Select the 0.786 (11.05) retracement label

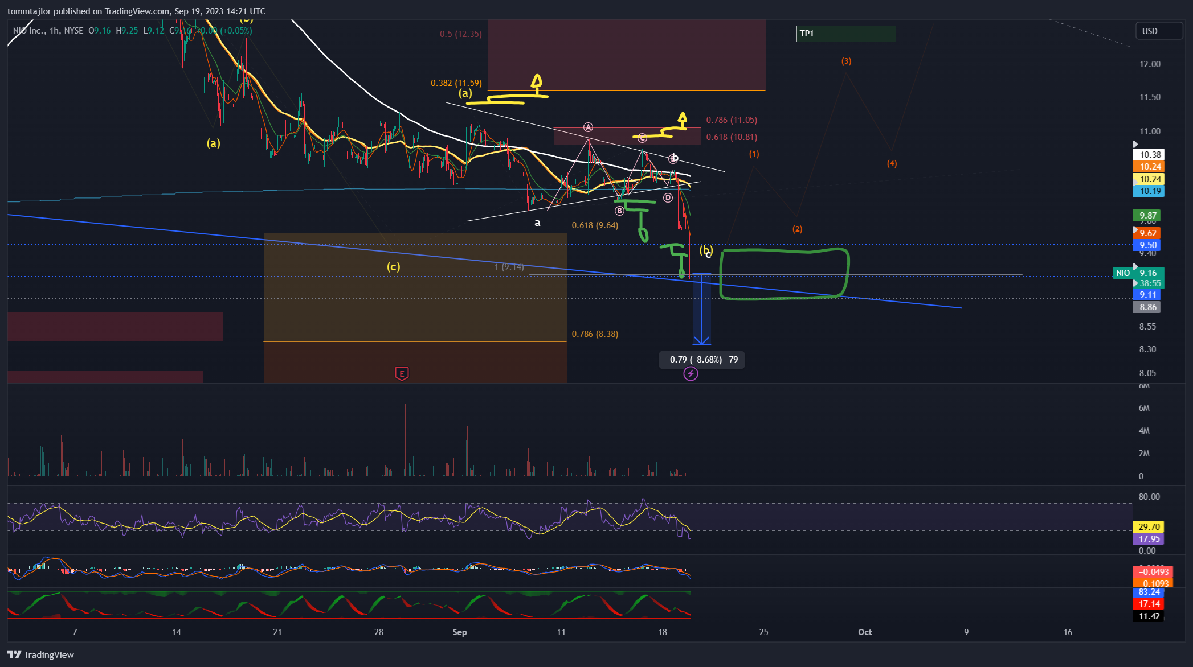[732, 120]
